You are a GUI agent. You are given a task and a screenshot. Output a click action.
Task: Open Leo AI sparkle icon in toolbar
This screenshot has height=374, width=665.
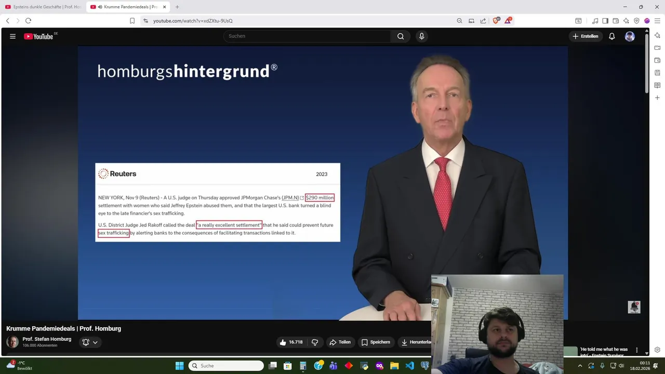(626, 21)
